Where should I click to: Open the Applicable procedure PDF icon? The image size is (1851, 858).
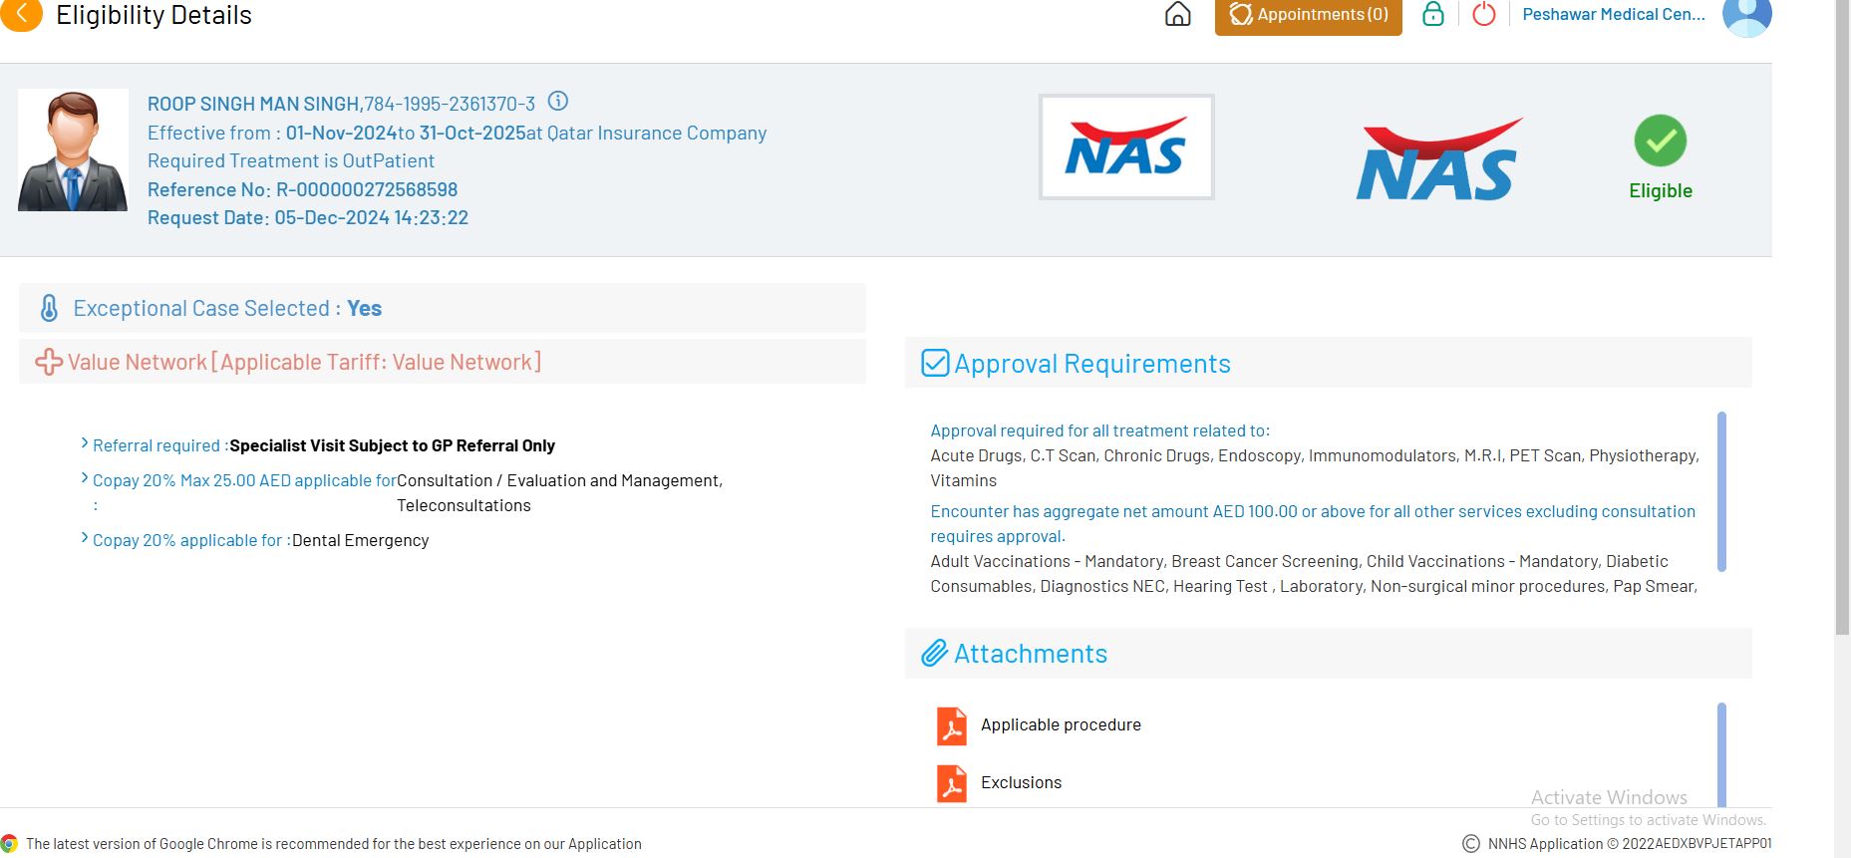coord(952,725)
